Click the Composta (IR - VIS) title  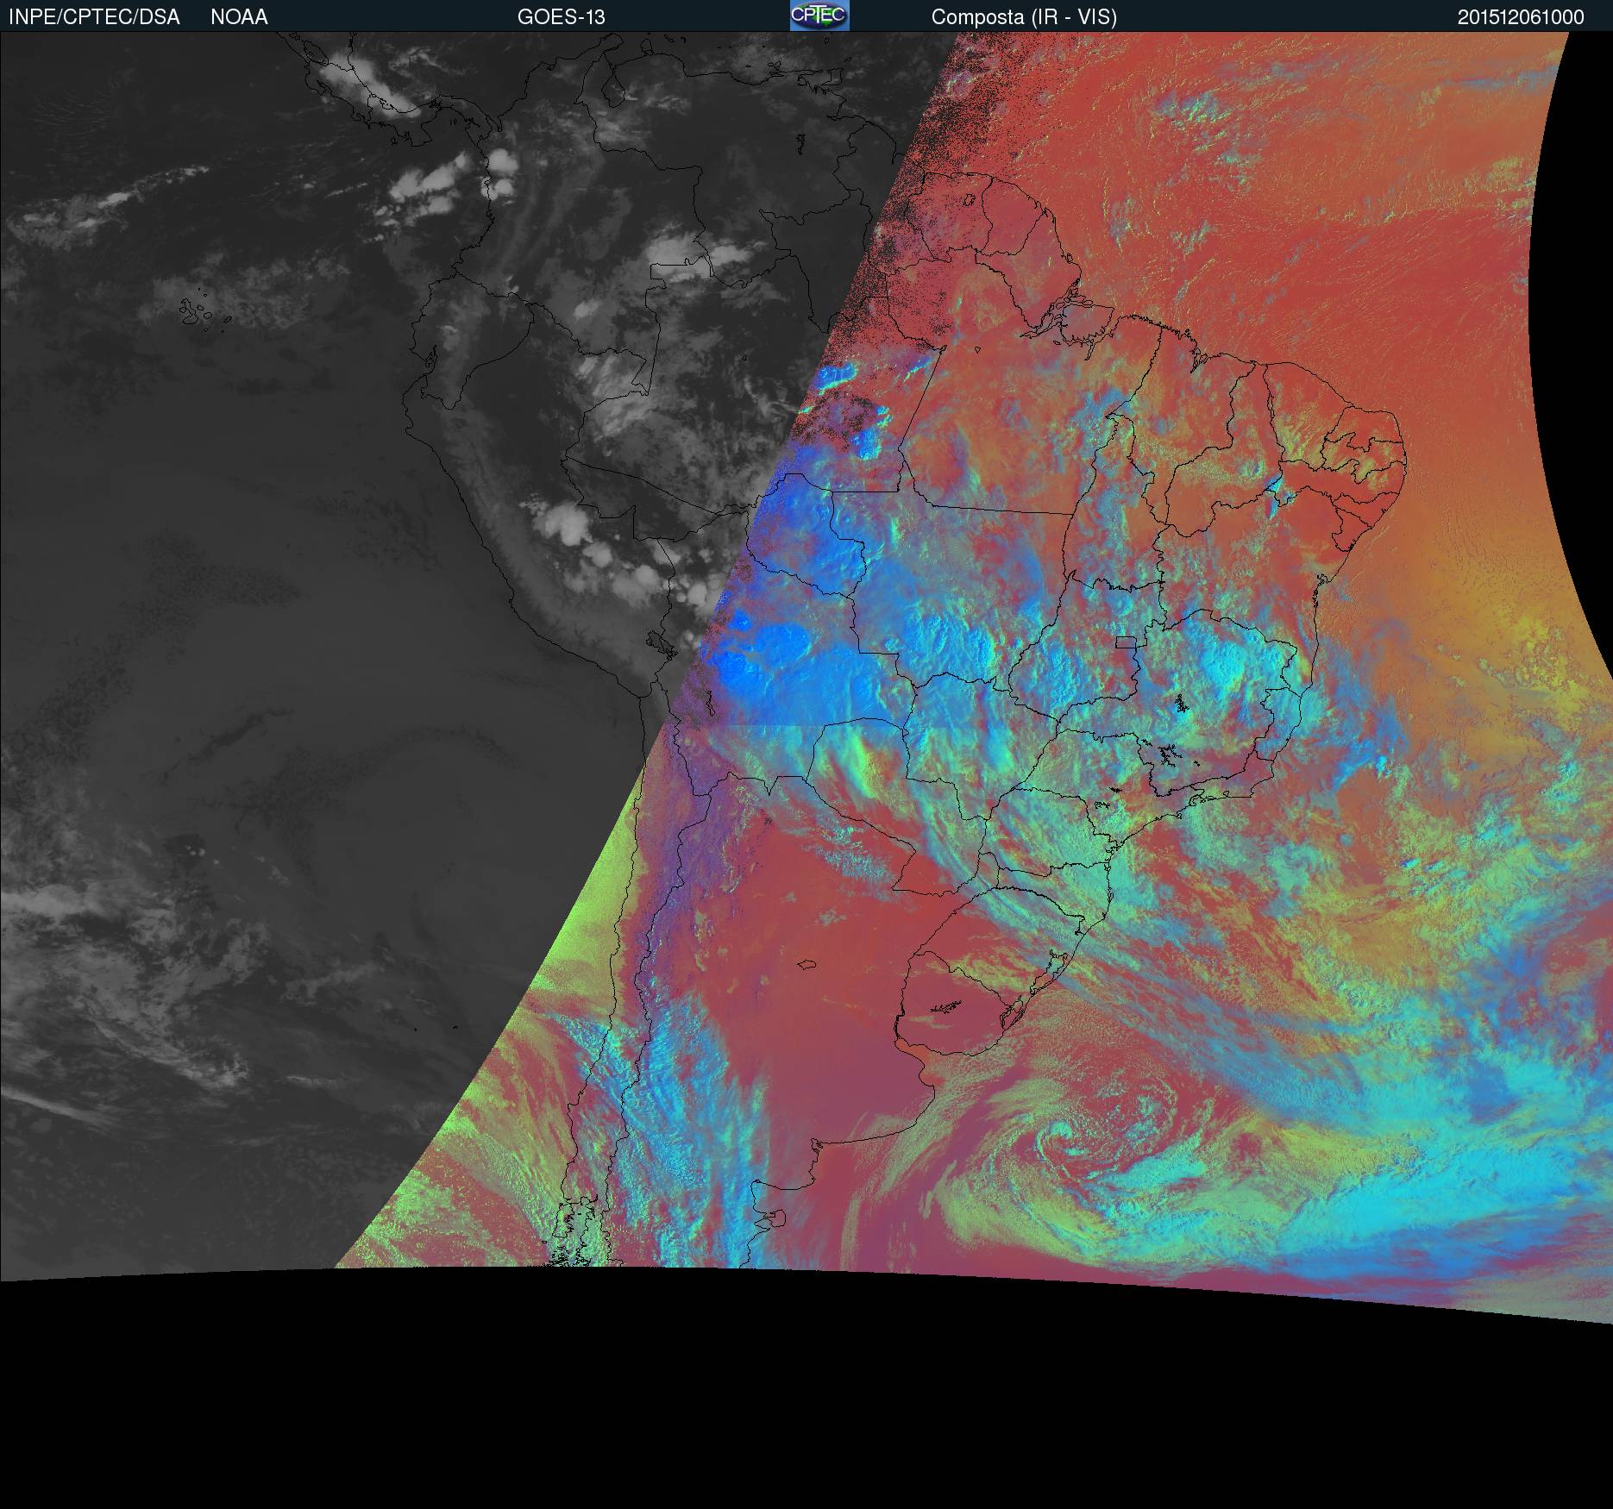[1024, 17]
